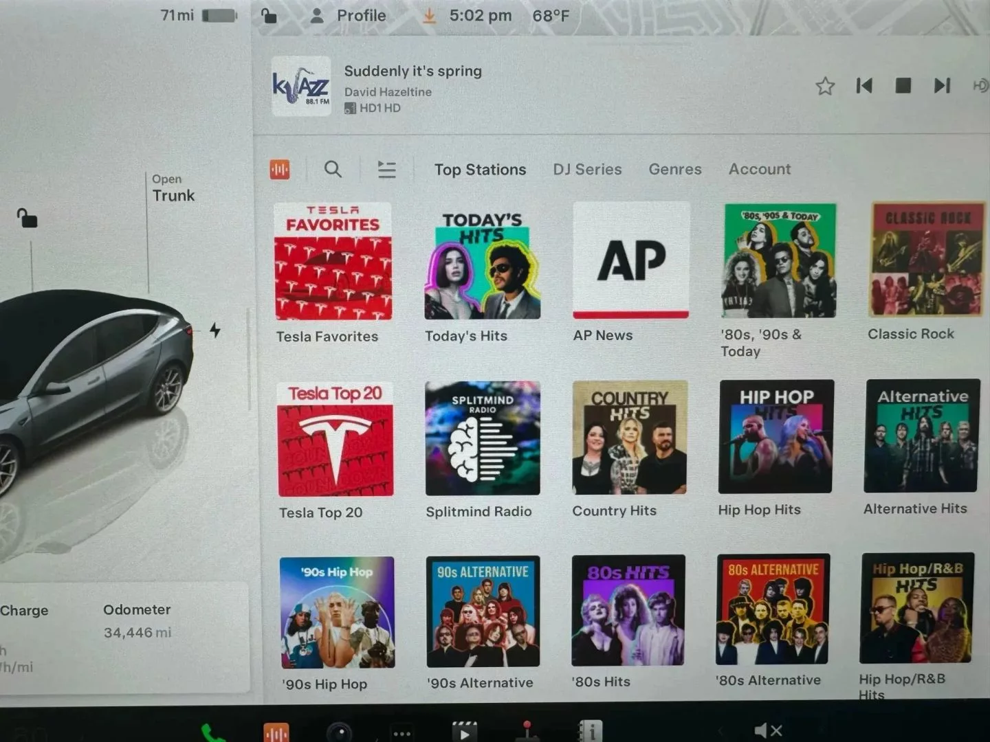Viewport: 990px width, 742px height.
Task: Favorite the current station with the star
Action: click(825, 86)
